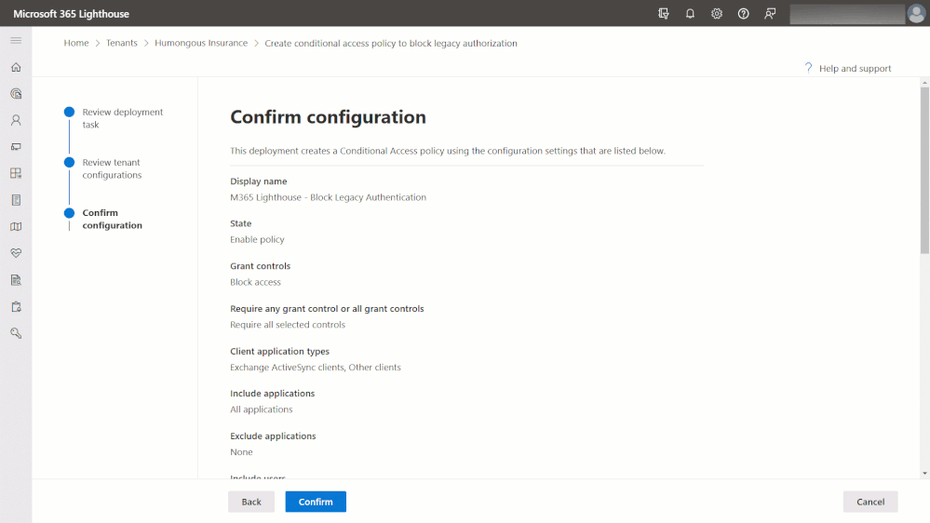This screenshot has width=930, height=523.
Task: Open Humongous Insurance breadcrumb
Action: coord(201,43)
